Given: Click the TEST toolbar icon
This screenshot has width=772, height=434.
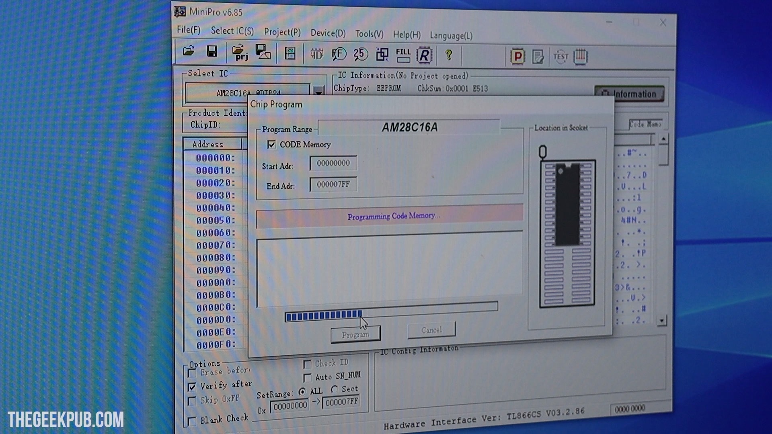Looking at the screenshot, I should (x=561, y=57).
